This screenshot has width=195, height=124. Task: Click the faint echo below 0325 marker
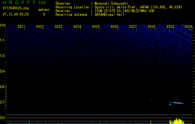point(100,104)
